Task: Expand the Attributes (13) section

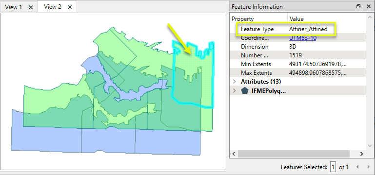Action: pyautogui.click(x=235, y=82)
